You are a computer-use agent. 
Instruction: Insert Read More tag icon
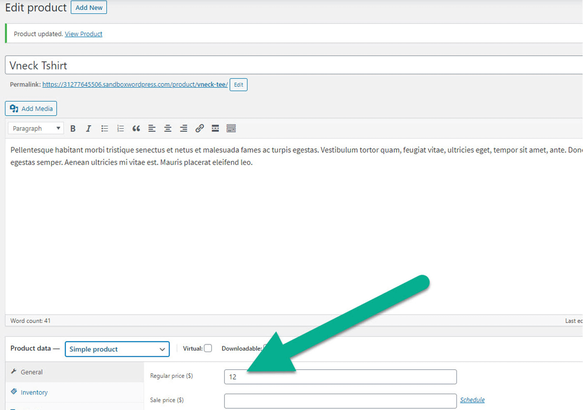(x=215, y=128)
